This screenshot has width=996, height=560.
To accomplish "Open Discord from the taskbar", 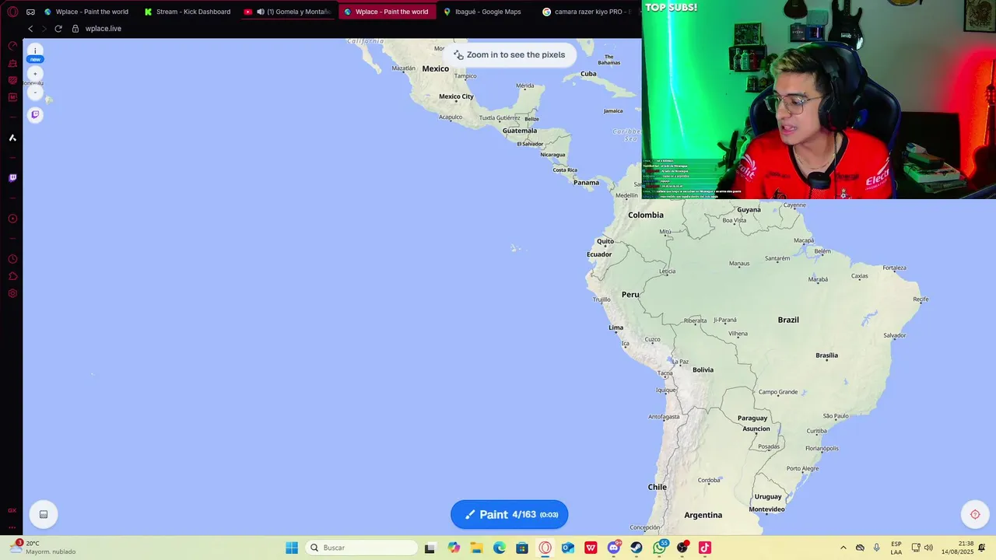I will coord(614,548).
